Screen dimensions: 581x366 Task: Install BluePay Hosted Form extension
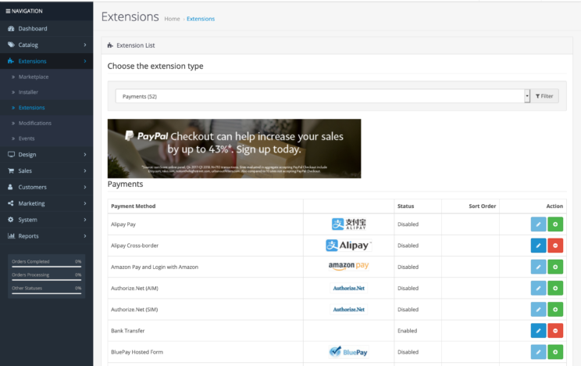pos(555,352)
